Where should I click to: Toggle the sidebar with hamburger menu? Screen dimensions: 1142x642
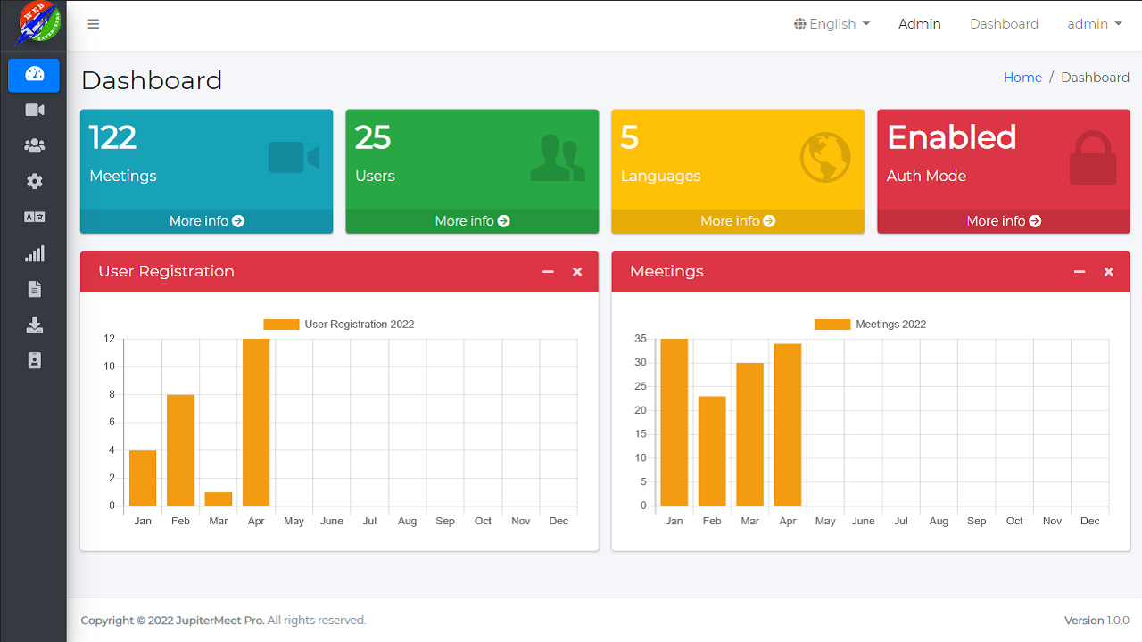[93, 24]
